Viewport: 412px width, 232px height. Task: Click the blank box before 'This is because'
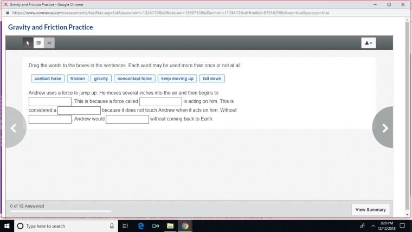(x=50, y=102)
